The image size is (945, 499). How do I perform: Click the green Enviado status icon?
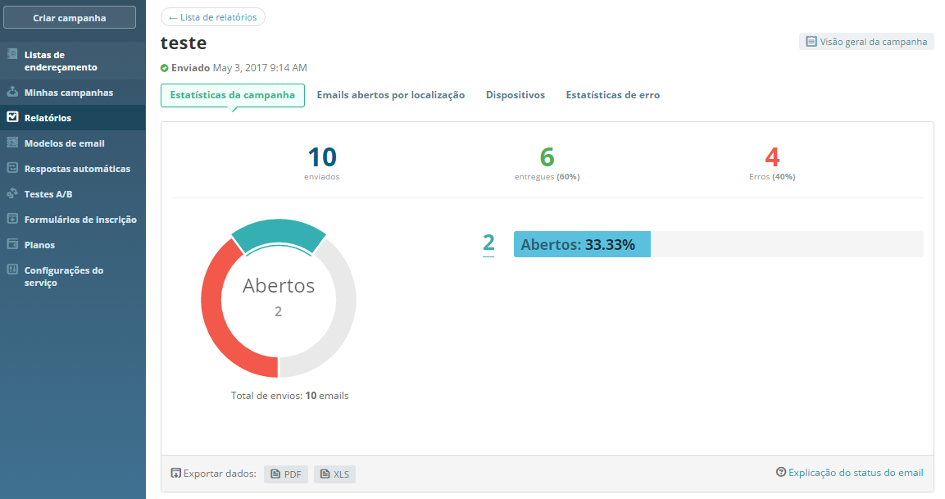click(165, 68)
